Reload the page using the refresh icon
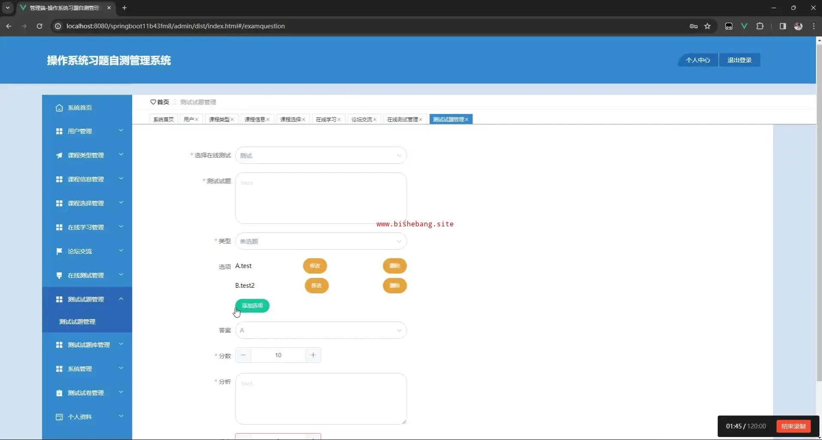 click(x=39, y=26)
